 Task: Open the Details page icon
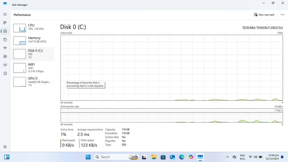click(5, 65)
